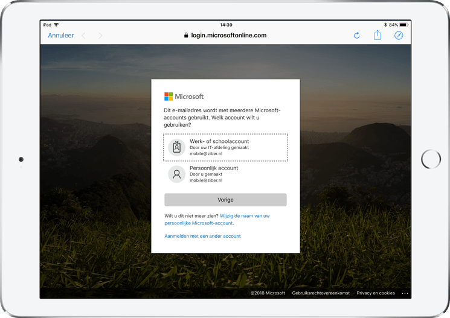Open the share sheet icon
Viewport: 450px width, 318px height.
[378, 35]
